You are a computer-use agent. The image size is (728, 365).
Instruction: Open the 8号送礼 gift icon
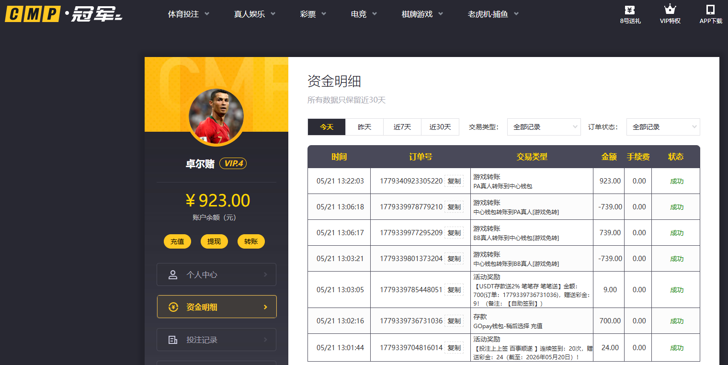click(x=630, y=9)
